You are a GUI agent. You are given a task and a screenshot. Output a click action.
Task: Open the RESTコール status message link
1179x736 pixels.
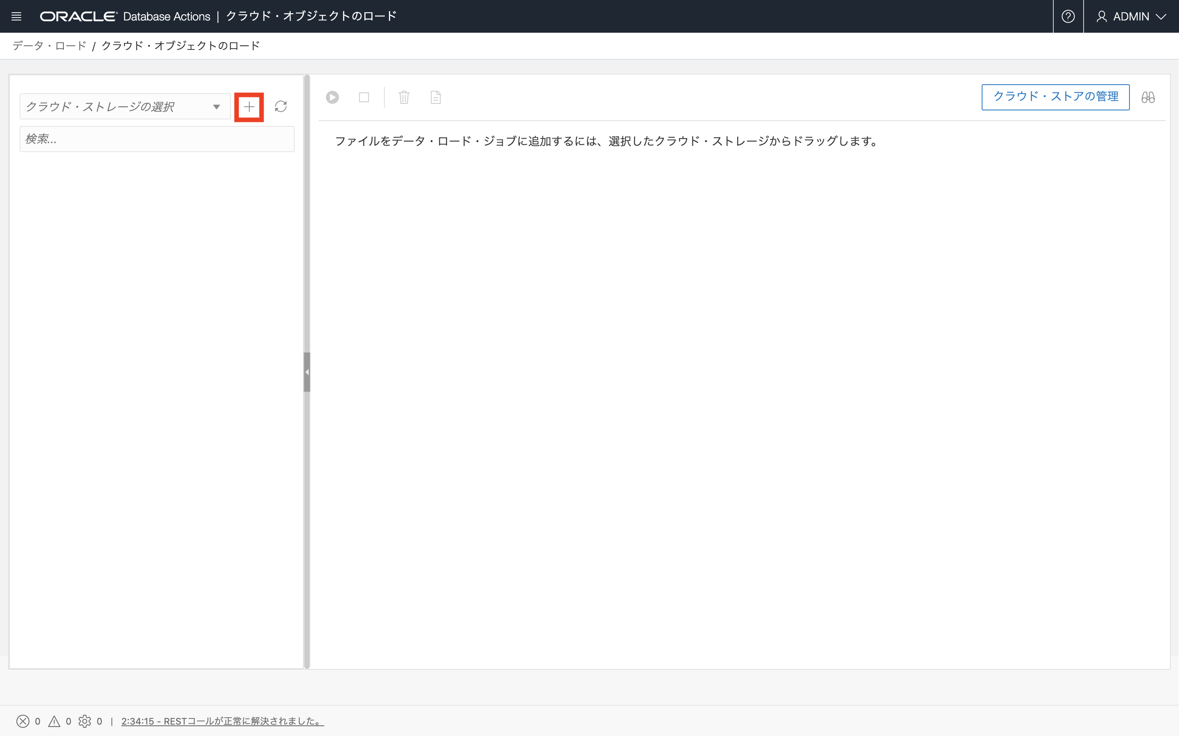[221, 721]
